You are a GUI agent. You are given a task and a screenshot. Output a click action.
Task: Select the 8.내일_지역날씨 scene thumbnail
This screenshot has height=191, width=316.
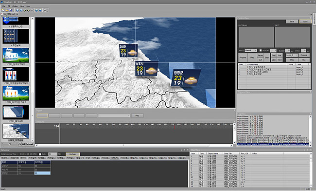[x=16, y=131]
